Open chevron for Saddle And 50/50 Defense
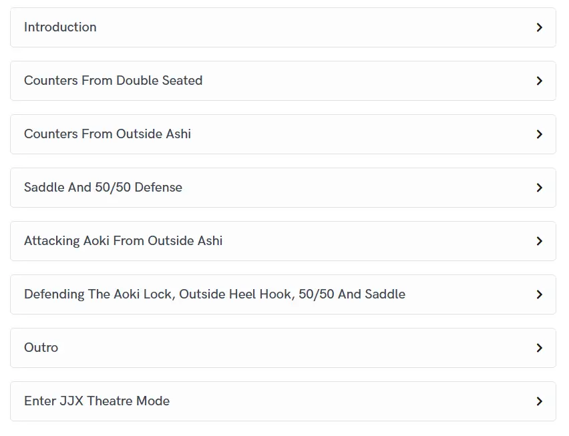This screenshot has width=569, height=436. (x=539, y=188)
